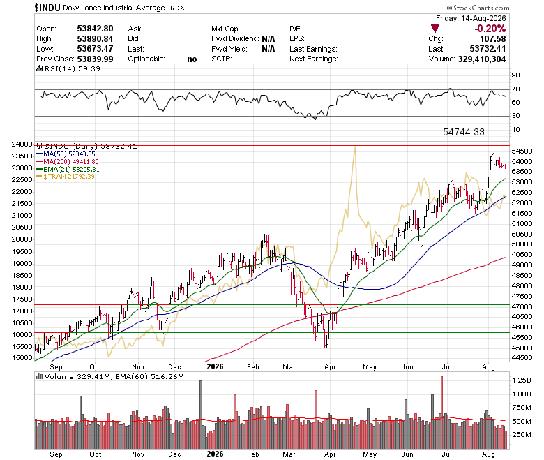544x460 pixels.
Task: Select the Open value 53842.80
Action: coord(95,29)
